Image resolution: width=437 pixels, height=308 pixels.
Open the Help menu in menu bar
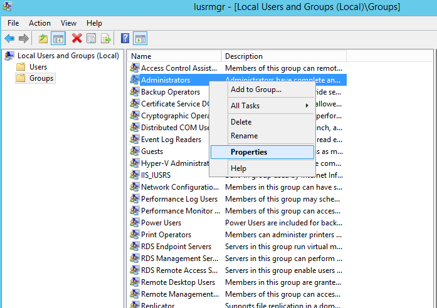tap(94, 23)
